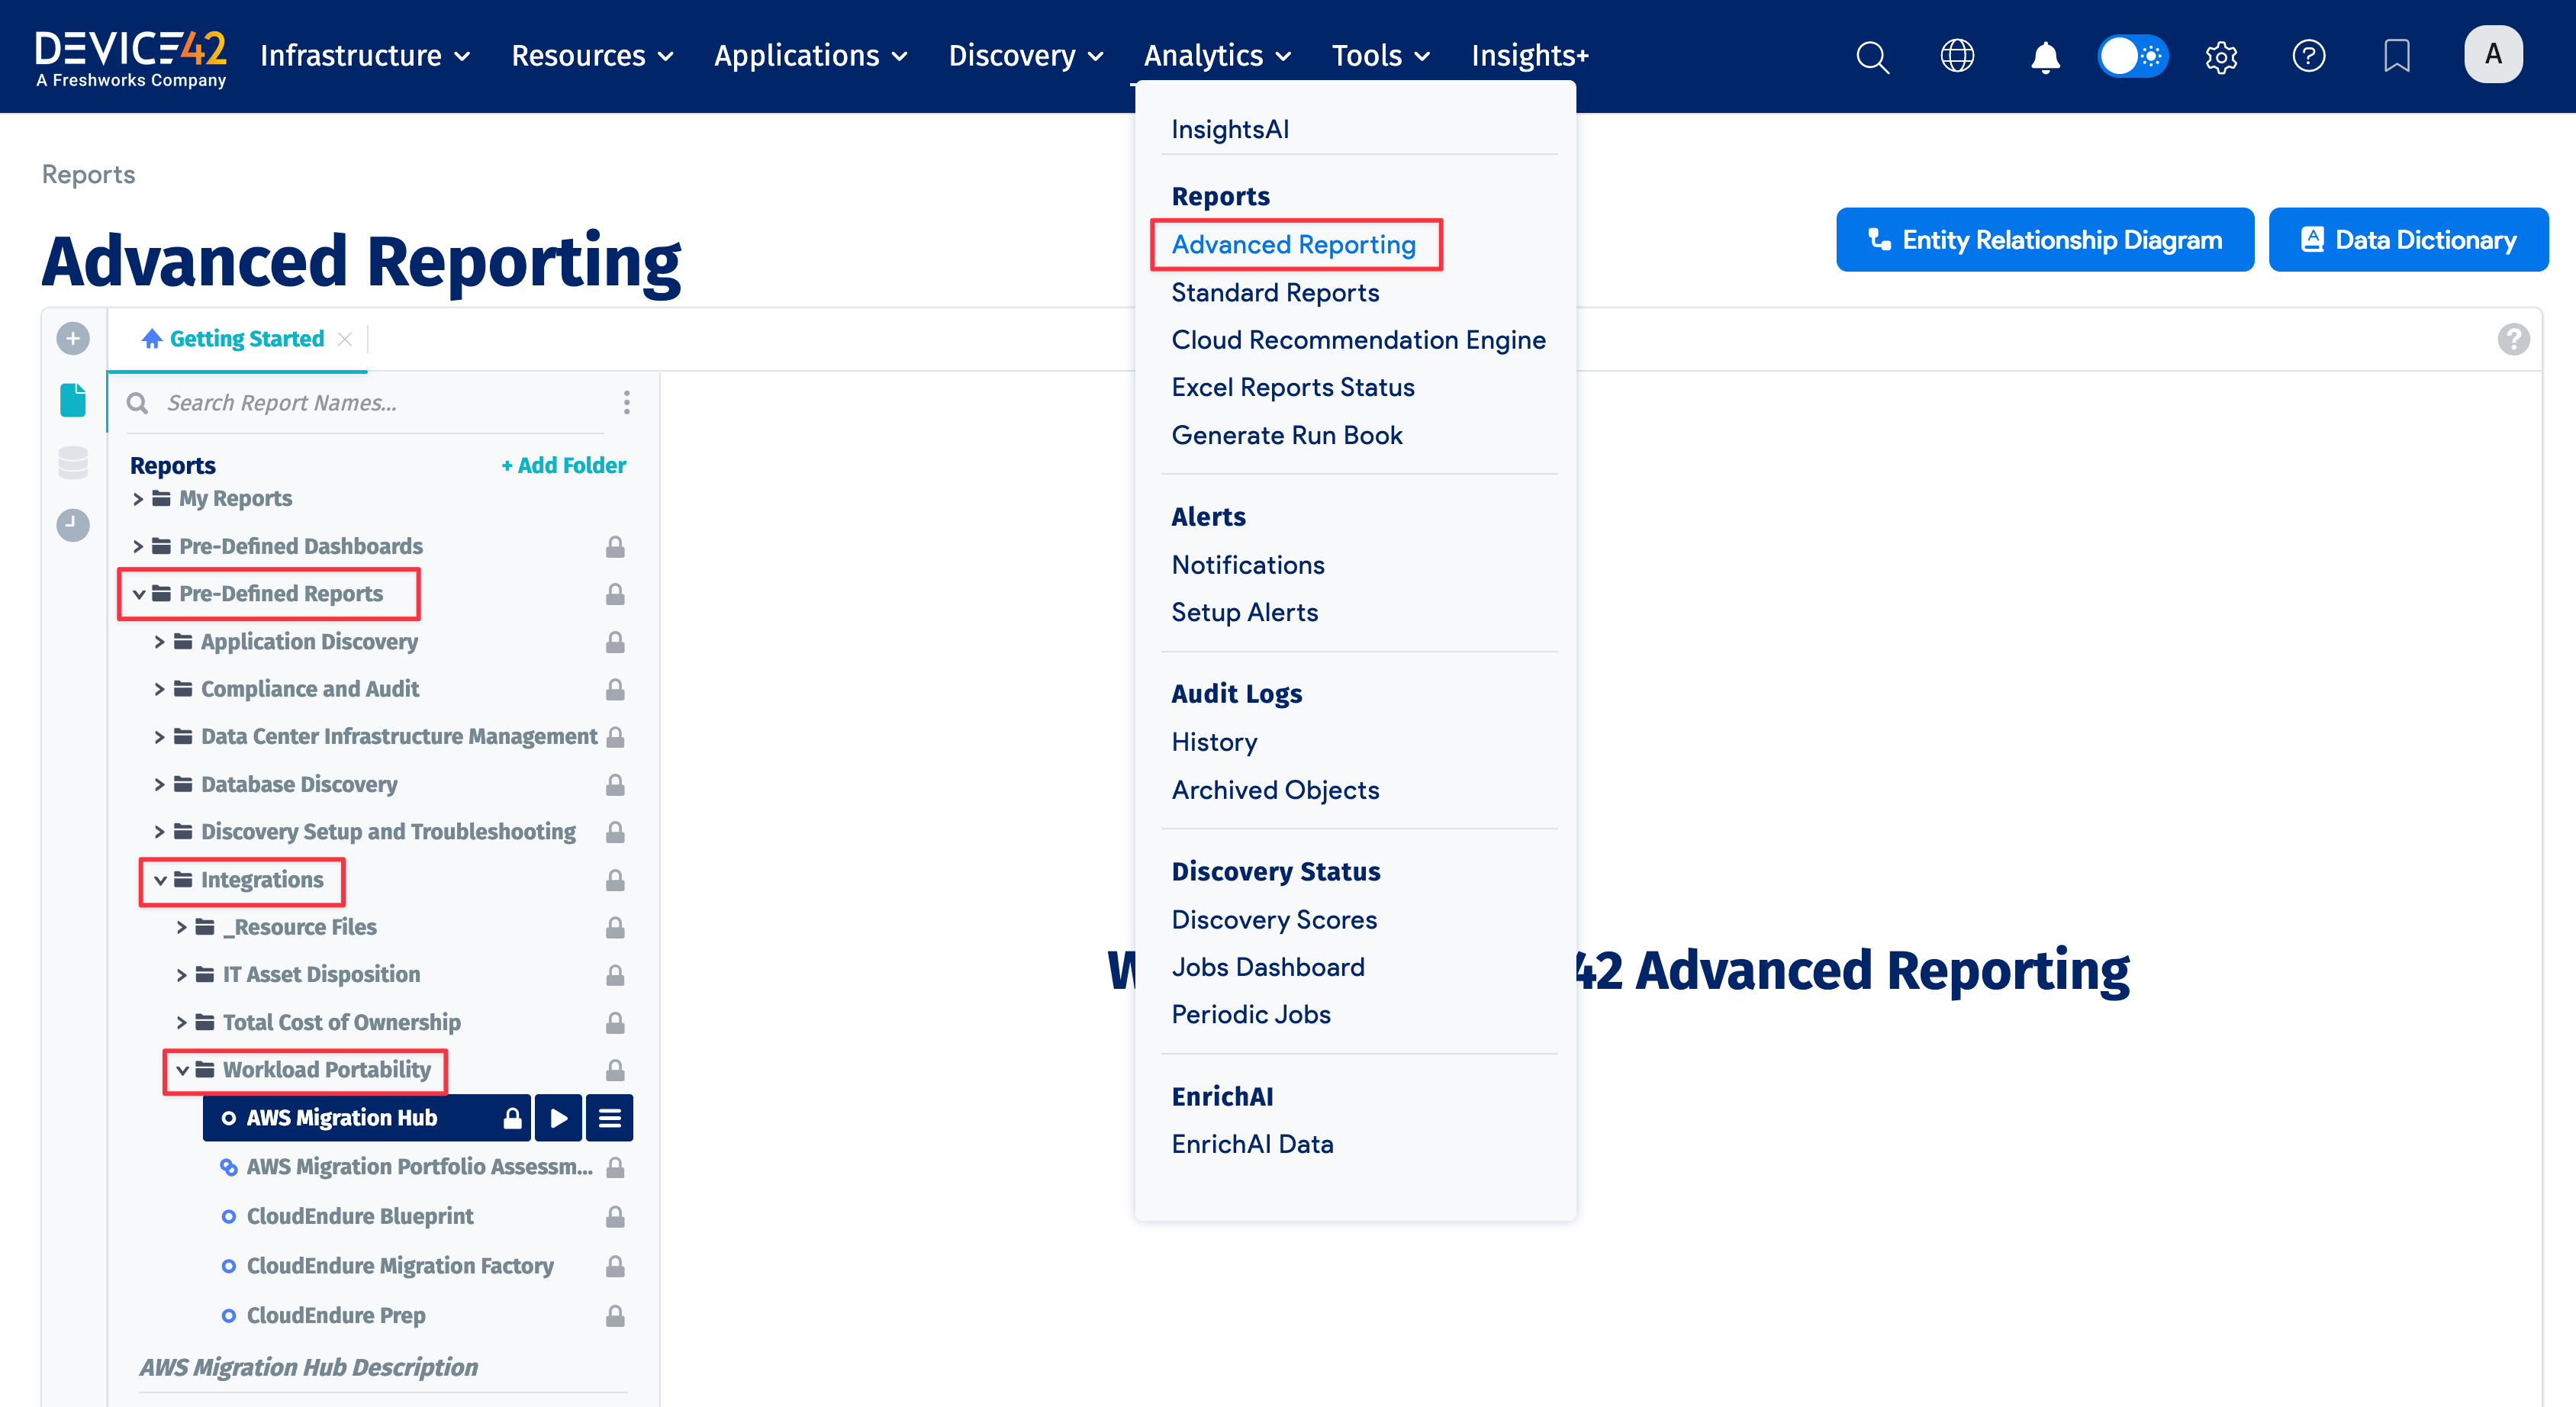The height and width of the screenshot is (1407, 2576).
Task: Click lock icon beside Workload Portability
Action: pos(615,1071)
